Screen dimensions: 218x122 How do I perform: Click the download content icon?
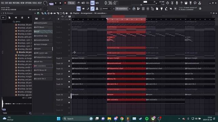click(200, 3)
